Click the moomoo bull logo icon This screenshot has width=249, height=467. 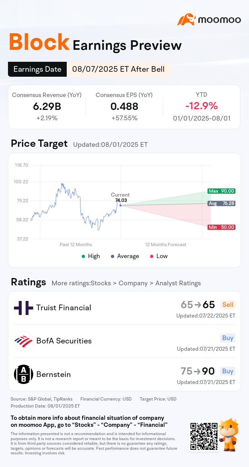click(186, 20)
